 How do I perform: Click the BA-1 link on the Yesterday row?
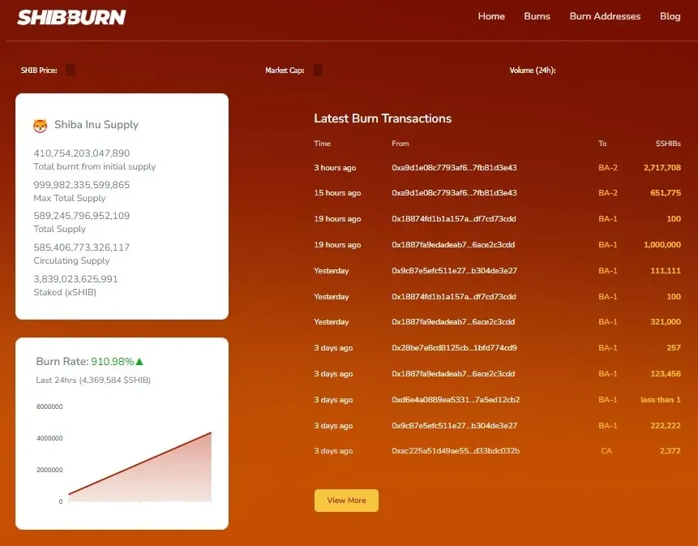tap(607, 270)
